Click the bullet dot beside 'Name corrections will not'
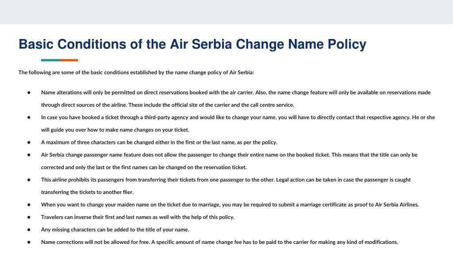 29,242
